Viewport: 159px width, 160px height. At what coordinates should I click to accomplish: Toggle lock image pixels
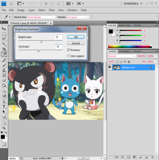pos(121,62)
